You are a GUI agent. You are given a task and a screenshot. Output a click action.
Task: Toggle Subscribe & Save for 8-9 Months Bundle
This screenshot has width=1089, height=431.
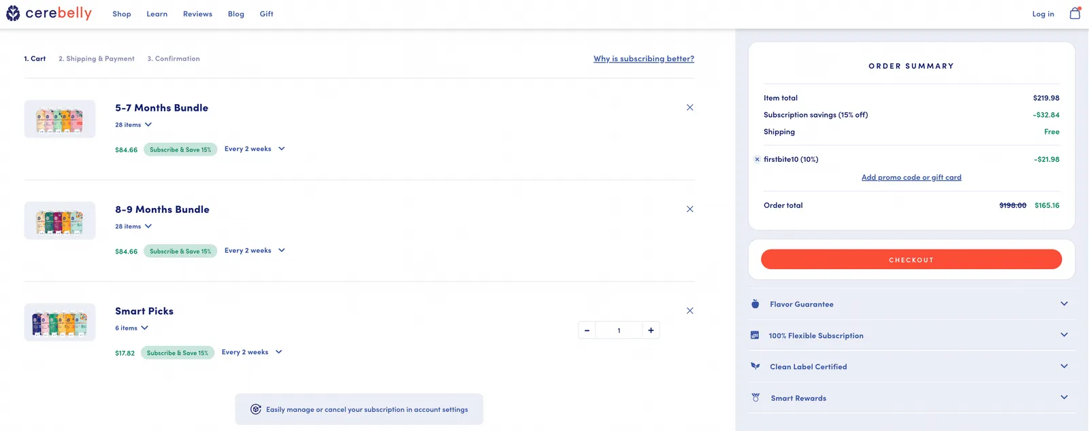(180, 251)
